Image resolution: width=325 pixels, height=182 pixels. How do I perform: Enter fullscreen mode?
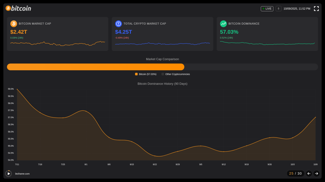pos(316,9)
